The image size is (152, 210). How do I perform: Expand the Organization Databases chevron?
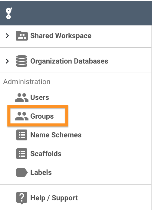click(7, 61)
